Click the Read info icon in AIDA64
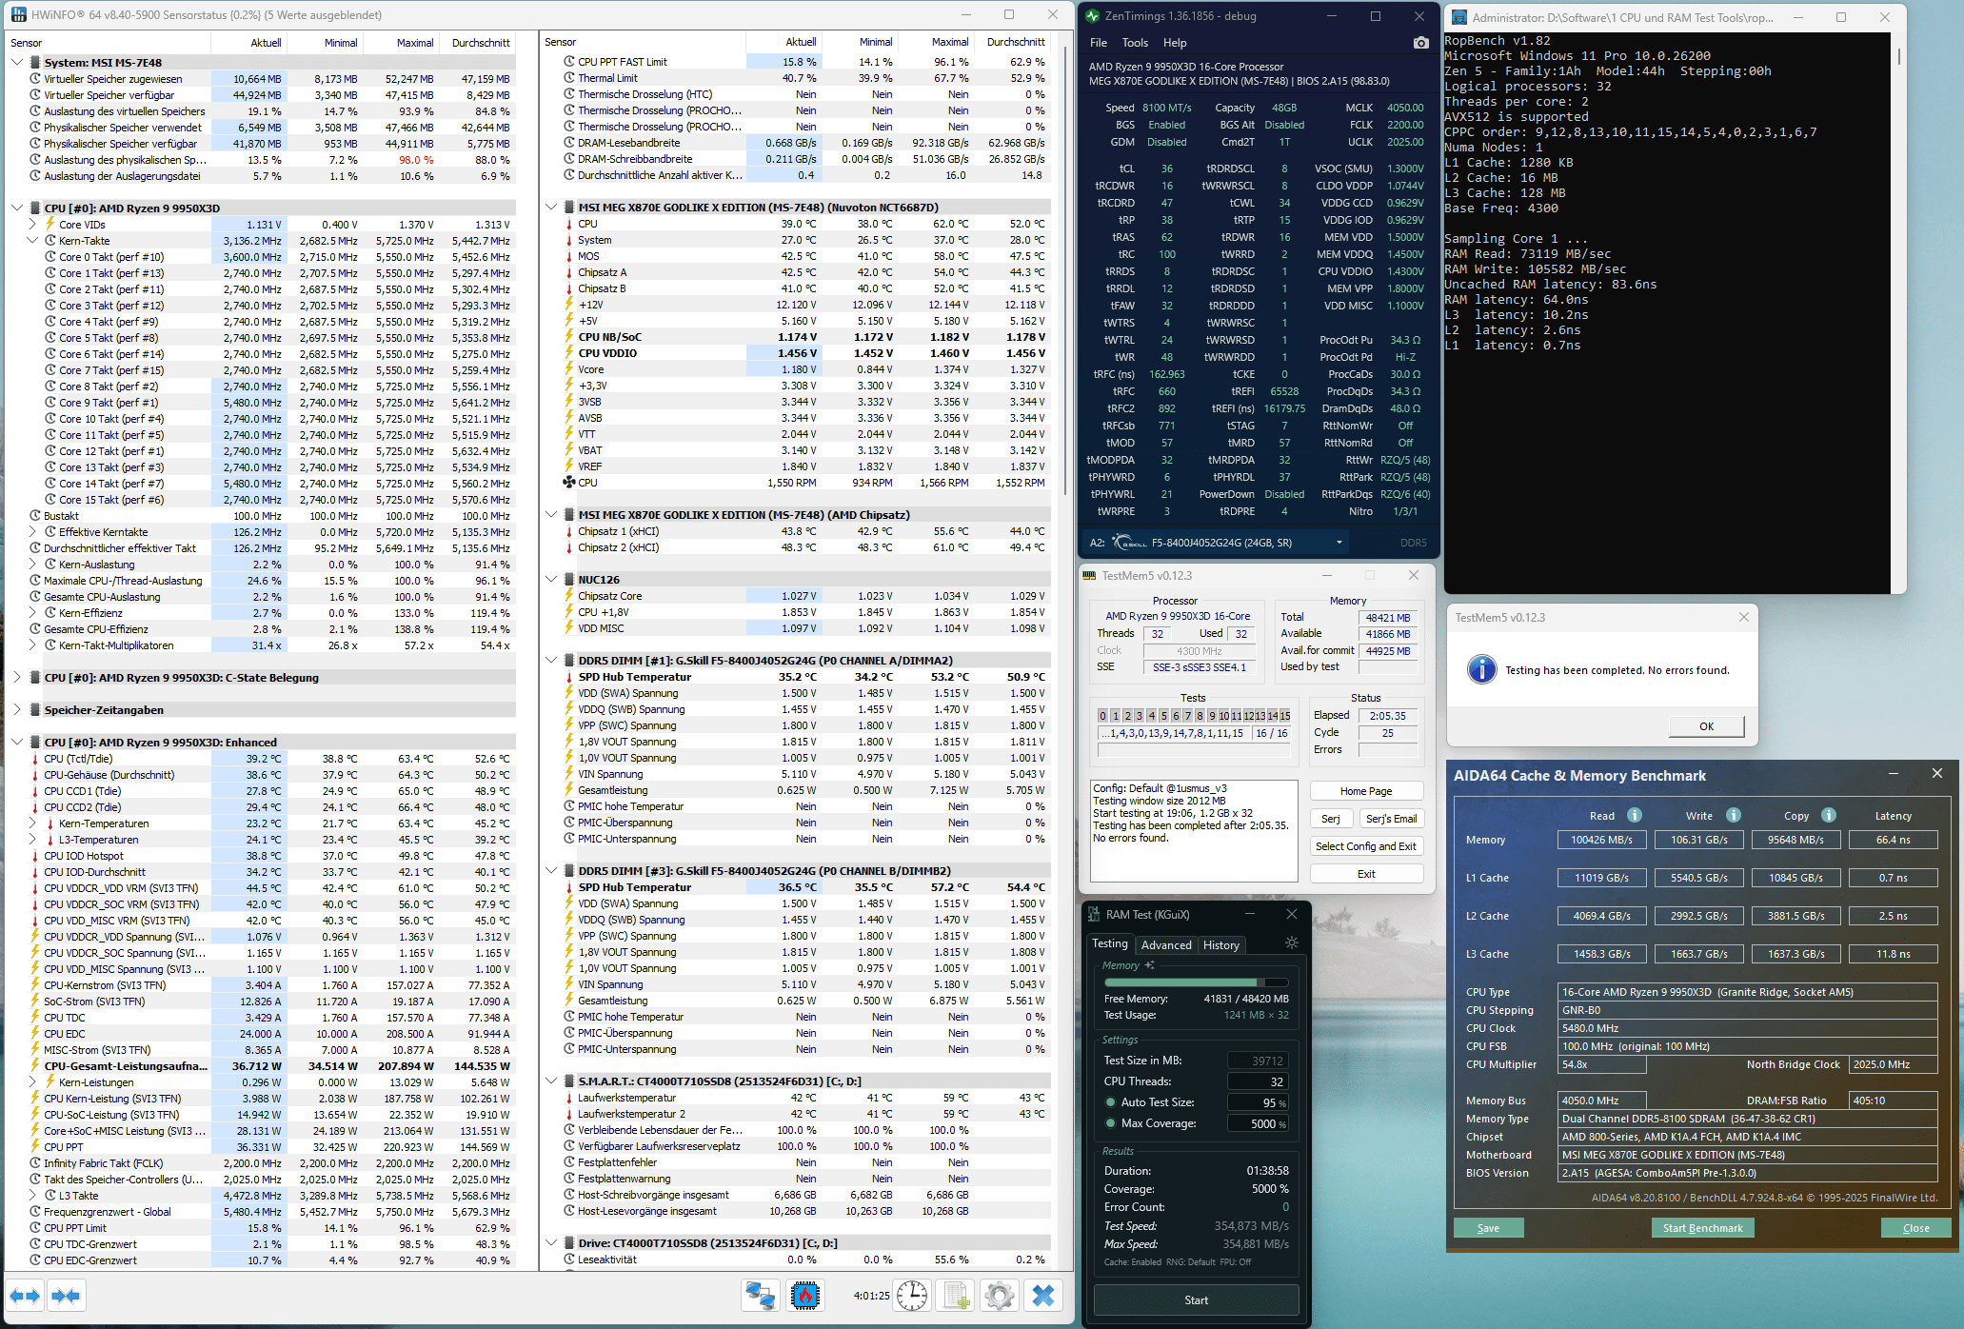1964x1329 pixels. (x=1635, y=815)
